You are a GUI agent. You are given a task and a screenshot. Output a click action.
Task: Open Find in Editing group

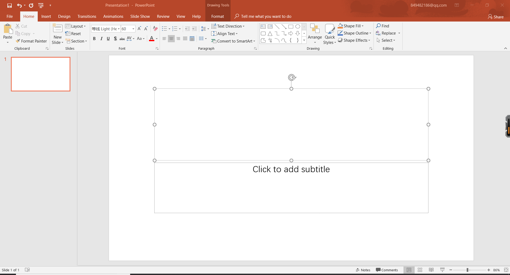point(382,26)
